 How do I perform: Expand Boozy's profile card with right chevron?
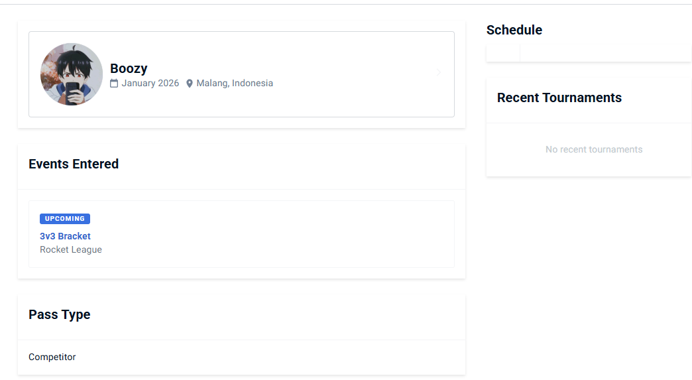click(438, 73)
